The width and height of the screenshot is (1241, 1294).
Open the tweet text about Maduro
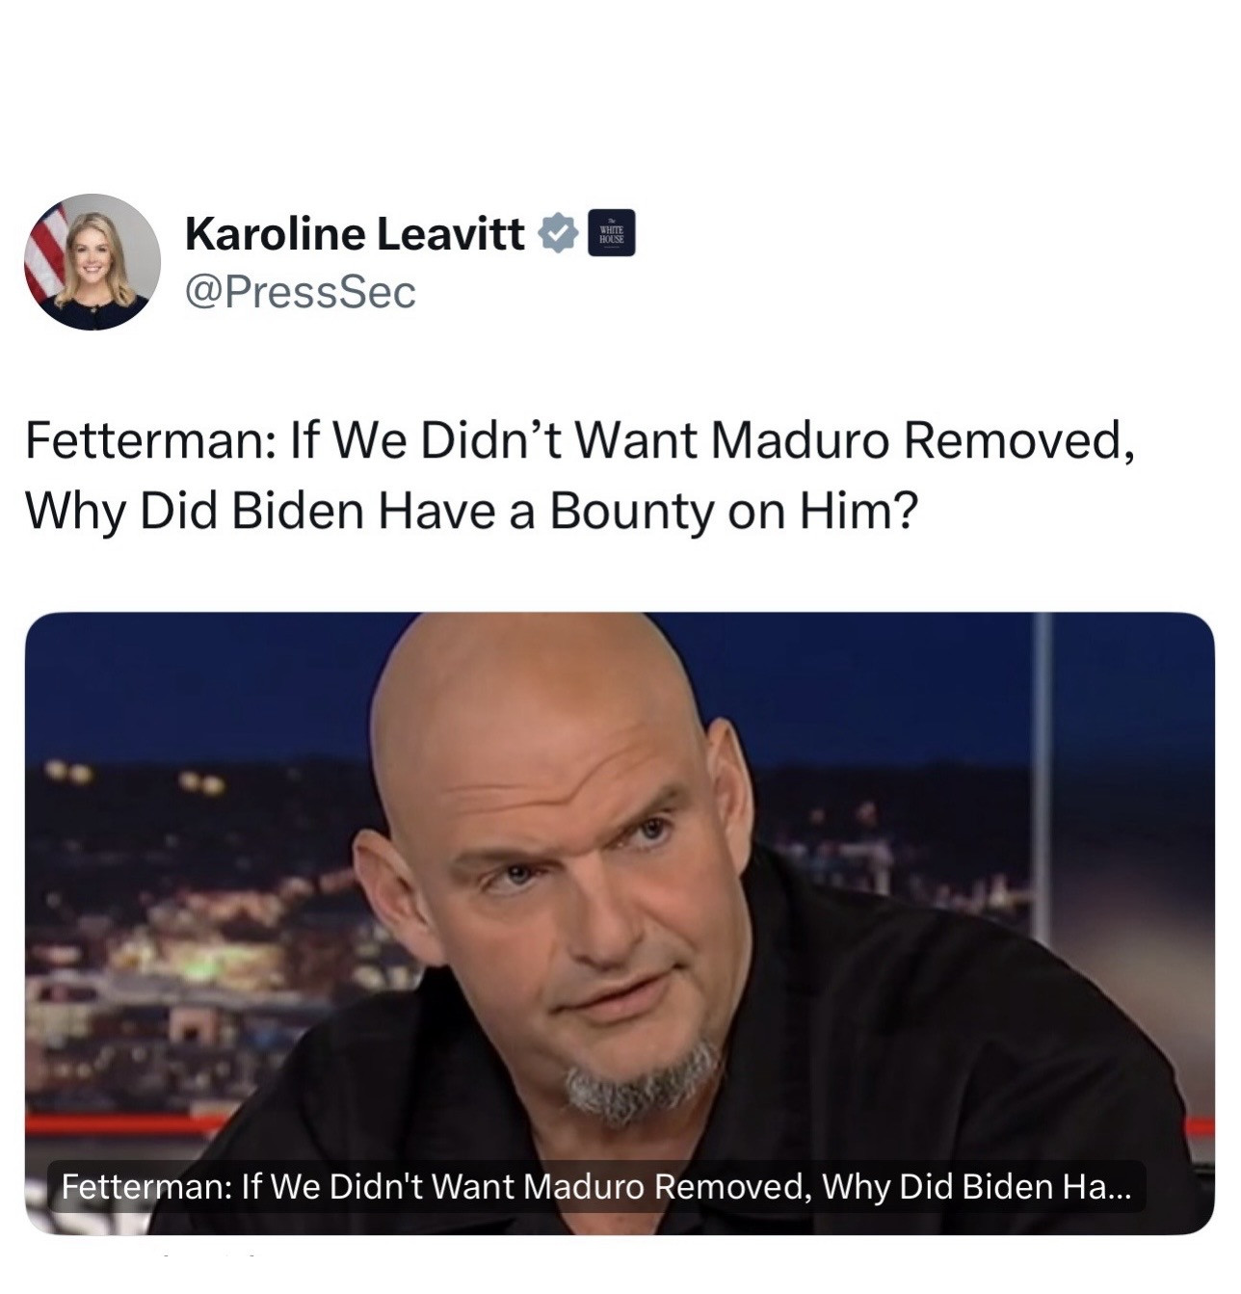[x=580, y=475]
